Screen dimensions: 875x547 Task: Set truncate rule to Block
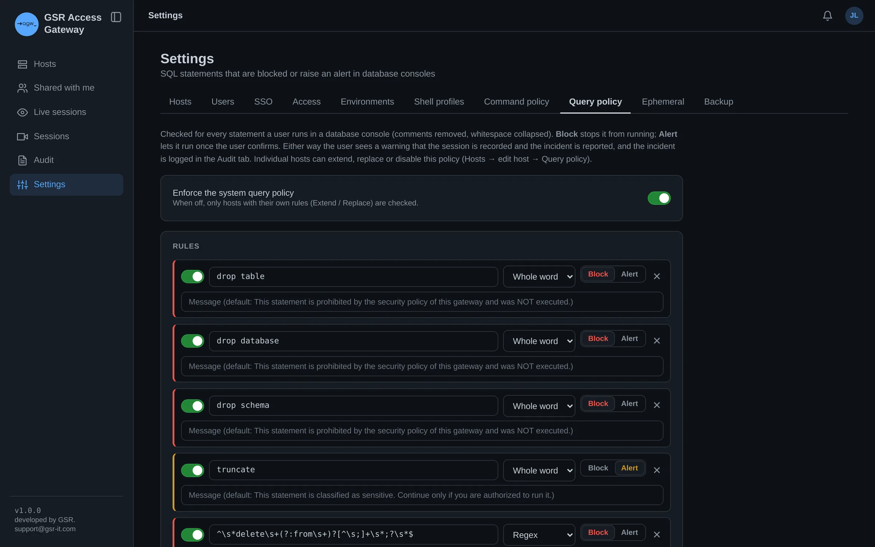tap(598, 468)
